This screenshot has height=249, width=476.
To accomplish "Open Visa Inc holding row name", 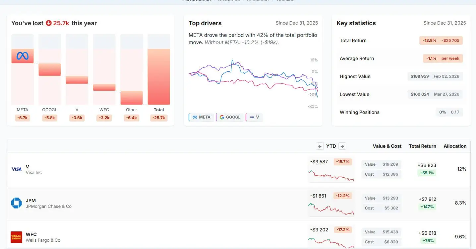I will [34, 173].
